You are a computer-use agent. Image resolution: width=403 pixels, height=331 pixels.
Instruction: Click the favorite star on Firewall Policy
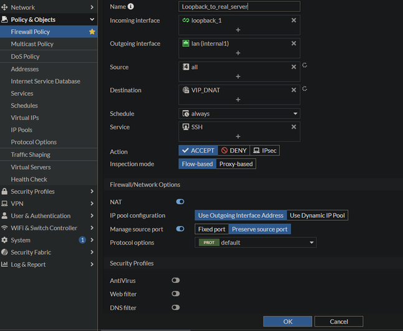click(x=92, y=32)
